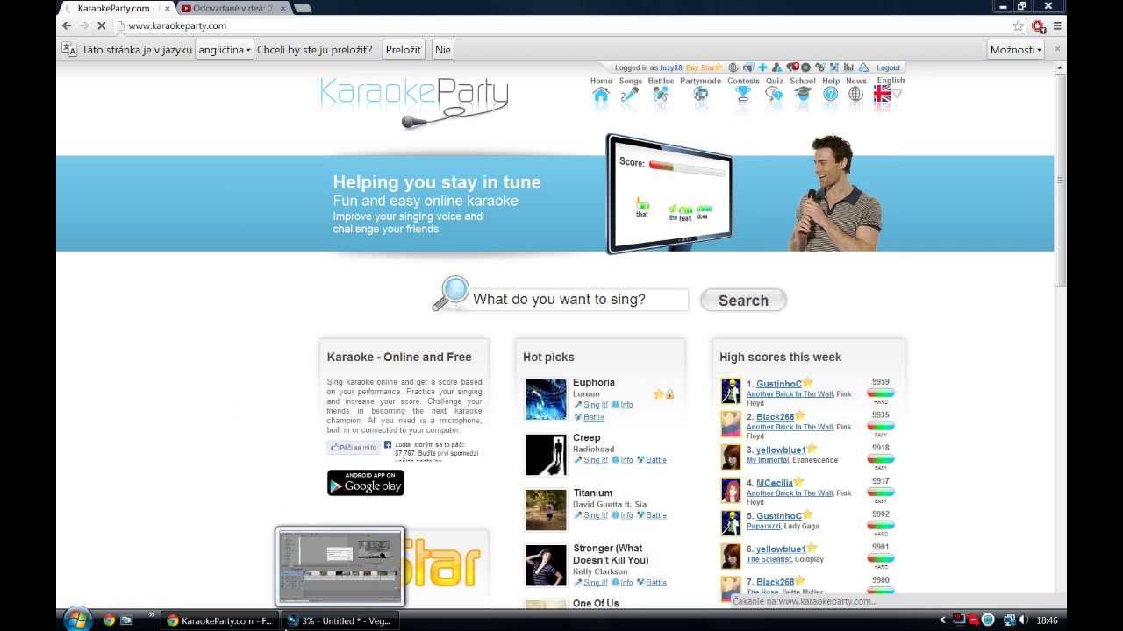Image resolution: width=1123 pixels, height=631 pixels.
Task: Click the 9959 HARD score bar
Action: point(881,393)
